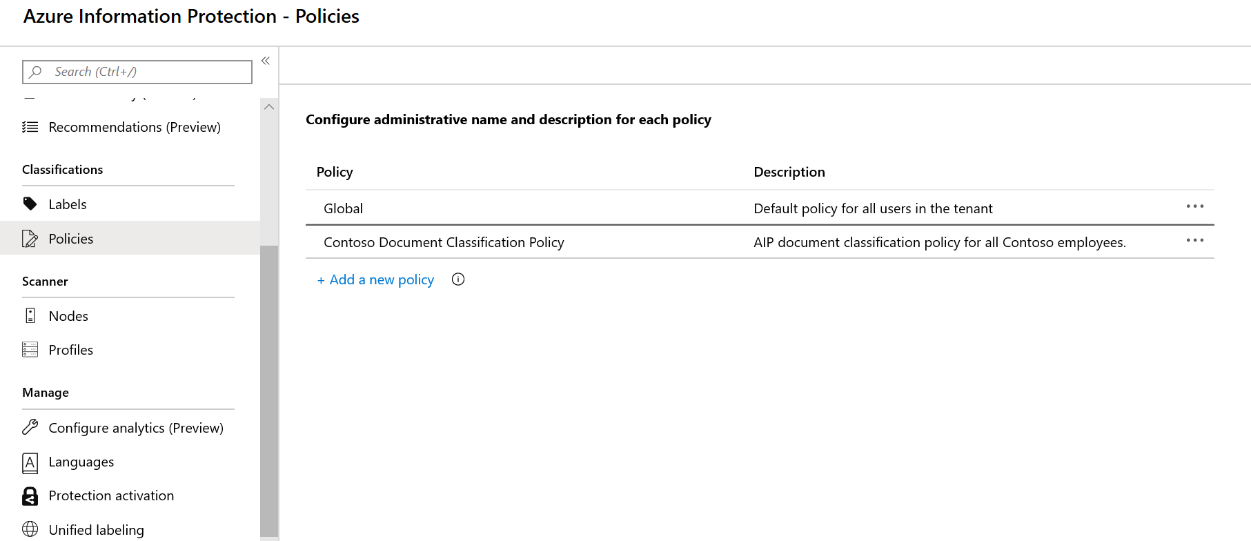Image resolution: width=1251 pixels, height=541 pixels.
Task: Click the Recommendations list icon
Action: (x=30, y=127)
